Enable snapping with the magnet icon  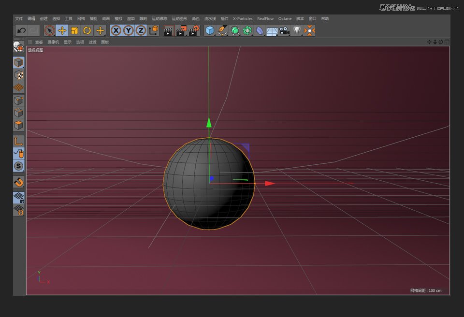click(x=18, y=183)
